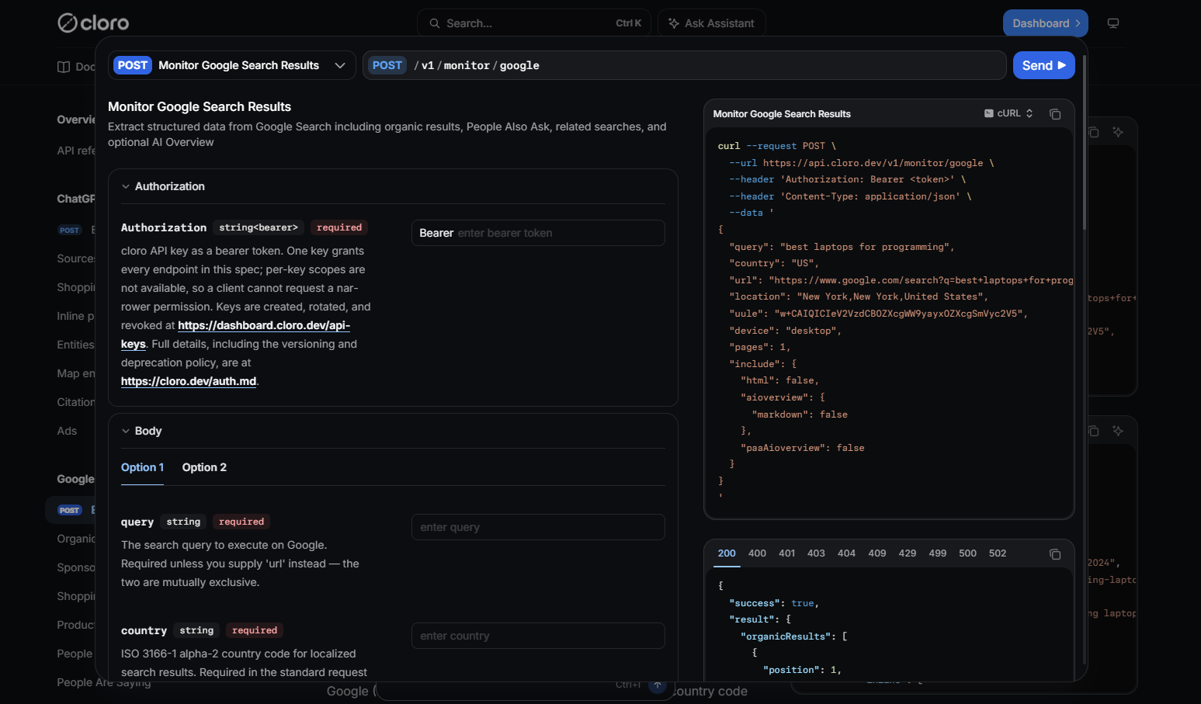The width and height of the screenshot is (1201, 704).
Task: Click the POST badge in the URL bar
Action: tap(387, 65)
